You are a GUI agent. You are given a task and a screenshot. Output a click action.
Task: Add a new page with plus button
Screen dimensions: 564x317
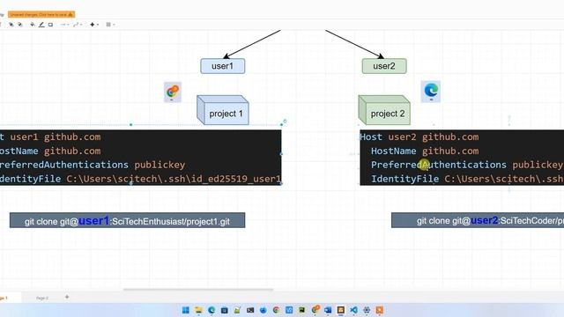pyautogui.click(x=67, y=298)
